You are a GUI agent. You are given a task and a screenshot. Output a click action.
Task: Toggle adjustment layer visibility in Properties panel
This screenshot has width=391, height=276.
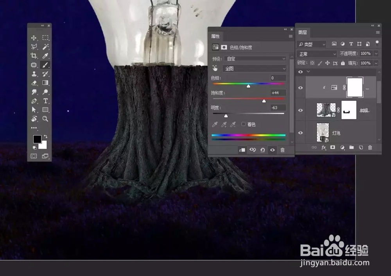(x=272, y=150)
